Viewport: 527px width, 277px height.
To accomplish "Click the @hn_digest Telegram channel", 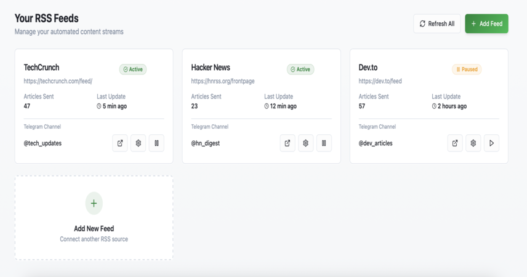I will coord(206,143).
